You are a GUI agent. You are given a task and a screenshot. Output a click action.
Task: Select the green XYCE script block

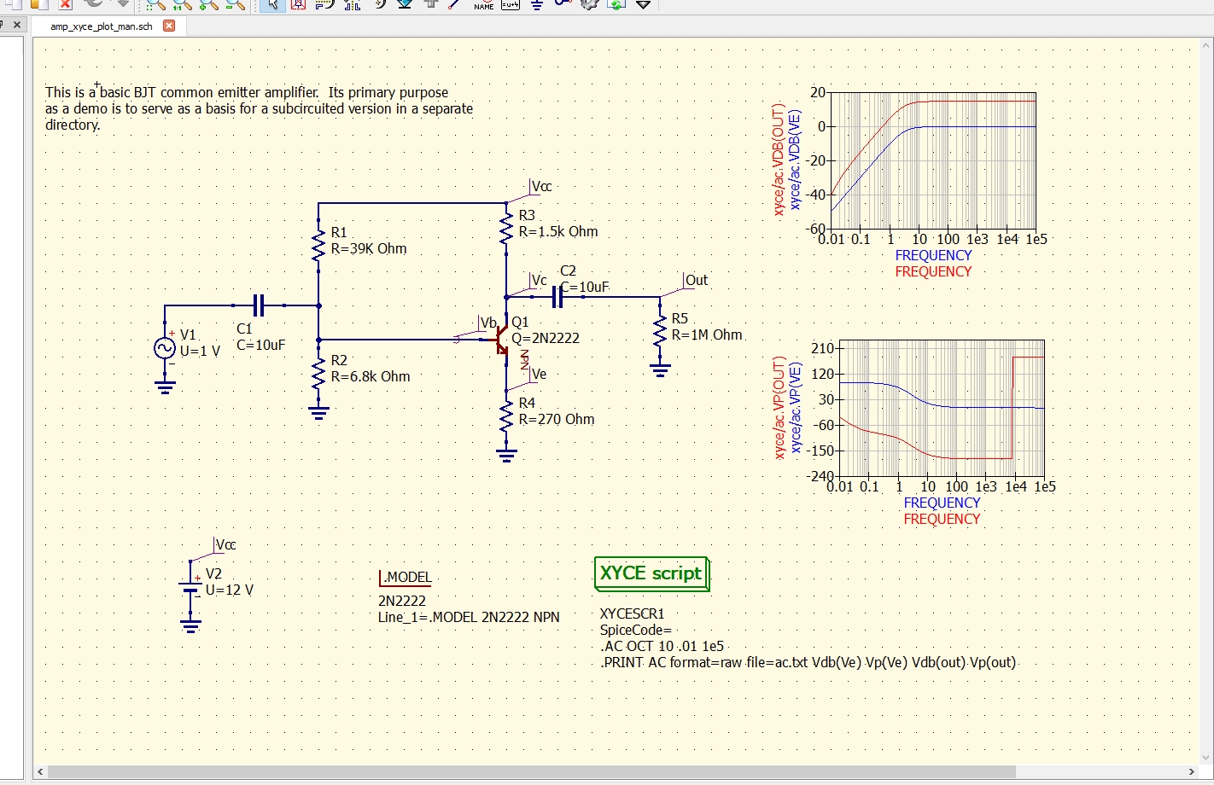pos(651,573)
